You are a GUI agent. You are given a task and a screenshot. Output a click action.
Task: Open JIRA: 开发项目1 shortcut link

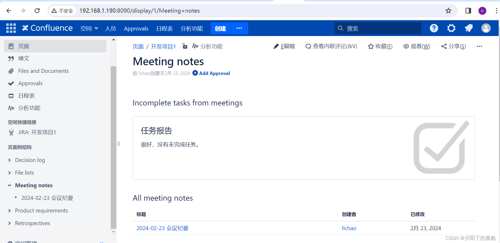coord(37,132)
